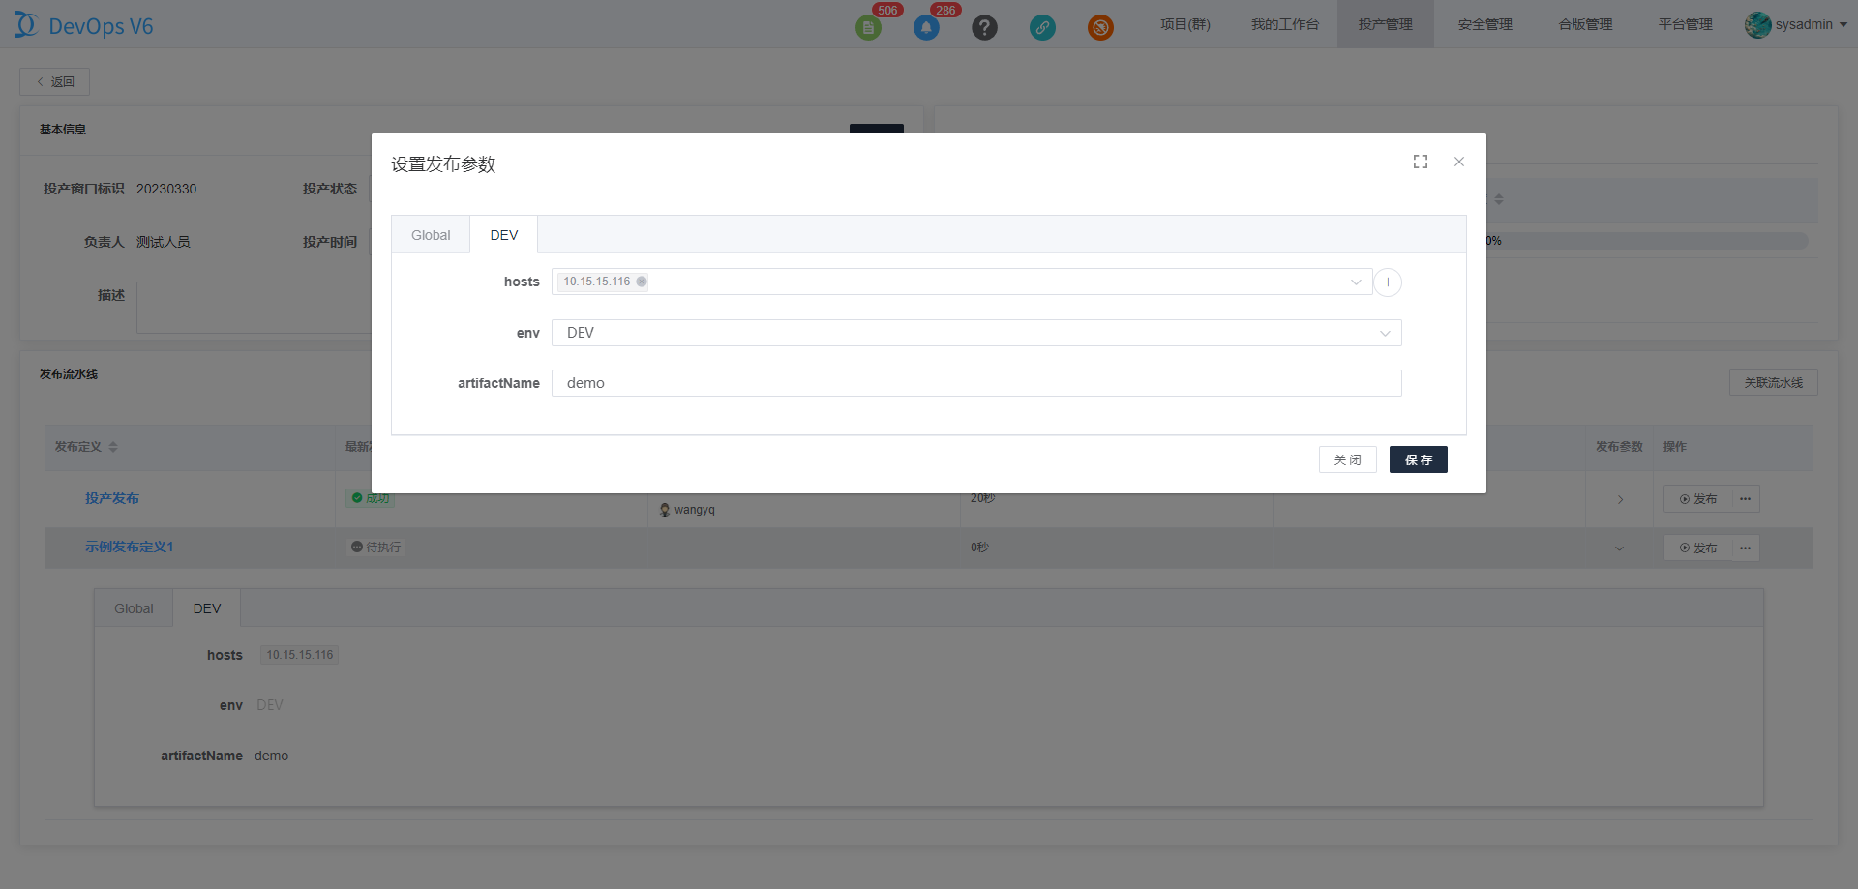This screenshot has height=889, width=1858.
Task: Click the question mark help icon
Action: (x=984, y=27)
